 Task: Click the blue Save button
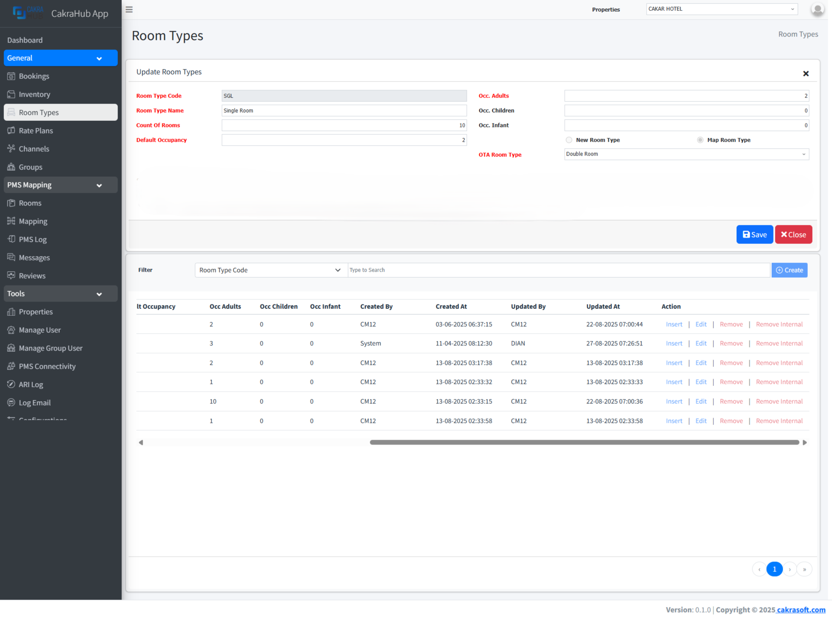click(754, 234)
